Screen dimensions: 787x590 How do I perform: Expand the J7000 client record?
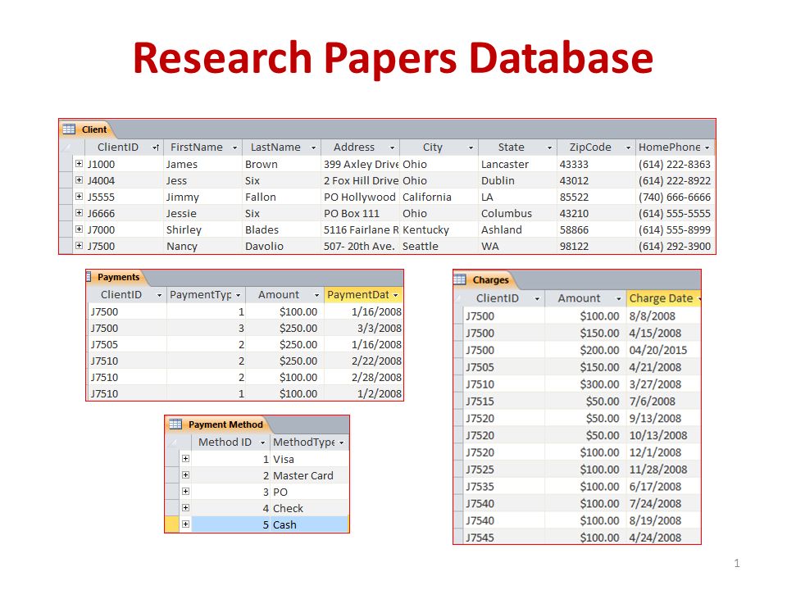[79, 229]
